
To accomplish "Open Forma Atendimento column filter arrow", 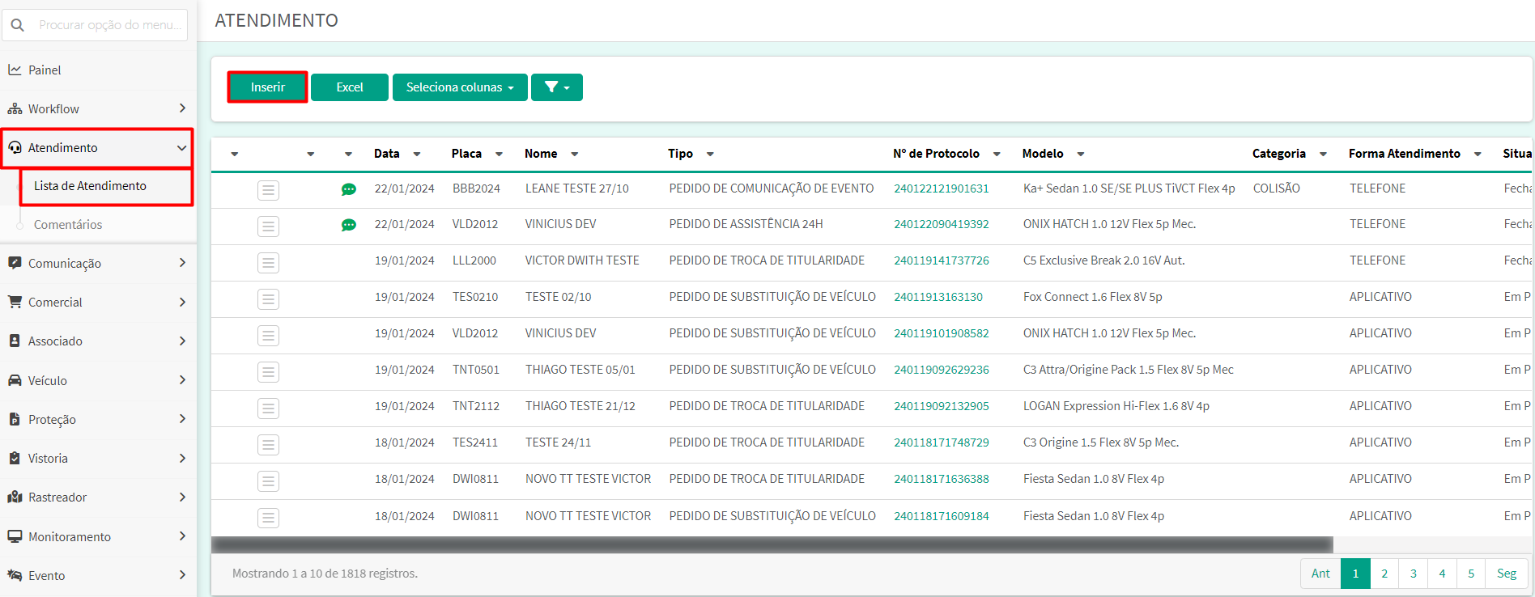I will (x=1478, y=155).
